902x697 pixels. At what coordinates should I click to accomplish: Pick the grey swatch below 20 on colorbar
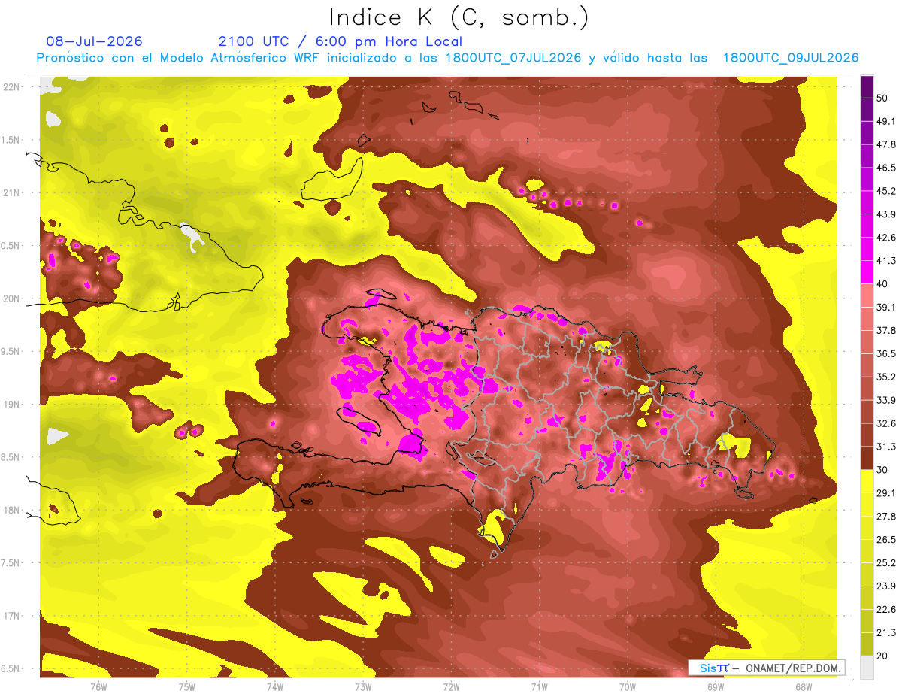point(867,668)
